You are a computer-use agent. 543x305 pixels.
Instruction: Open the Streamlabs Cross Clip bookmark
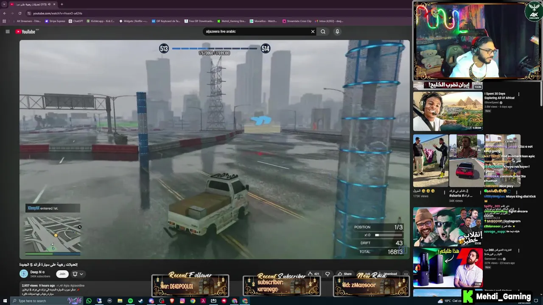tap(297, 21)
